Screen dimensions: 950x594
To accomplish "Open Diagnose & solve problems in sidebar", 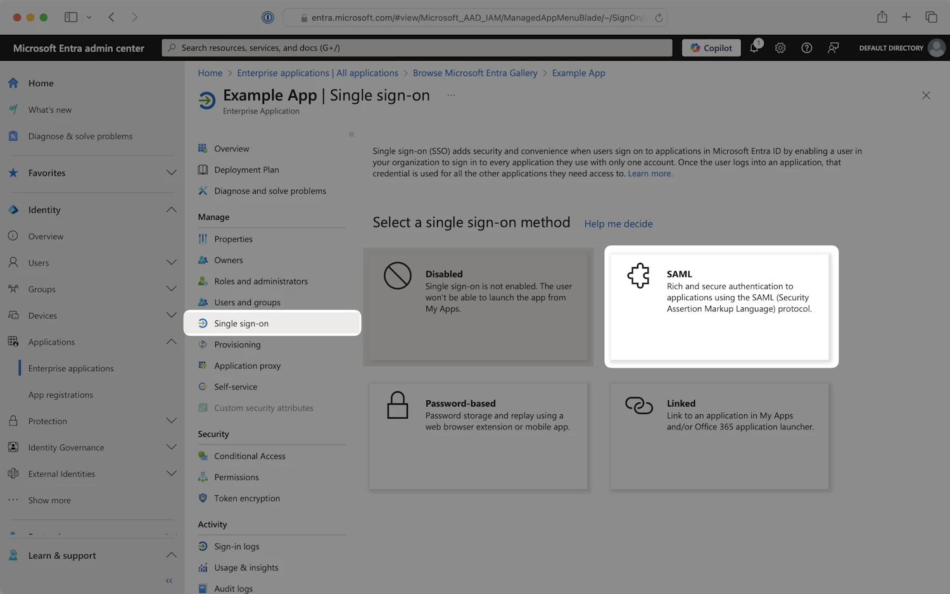I will tap(80, 136).
